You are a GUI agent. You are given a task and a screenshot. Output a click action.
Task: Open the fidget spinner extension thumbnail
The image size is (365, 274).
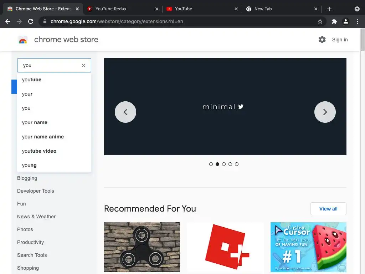pos(142,247)
